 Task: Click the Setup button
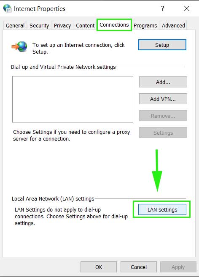pyautogui.click(x=162, y=45)
